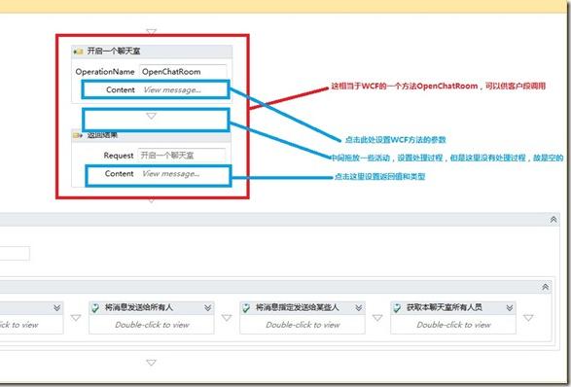Select the 将消息指定发送给某些人 activity title

(x=297, y=307)
